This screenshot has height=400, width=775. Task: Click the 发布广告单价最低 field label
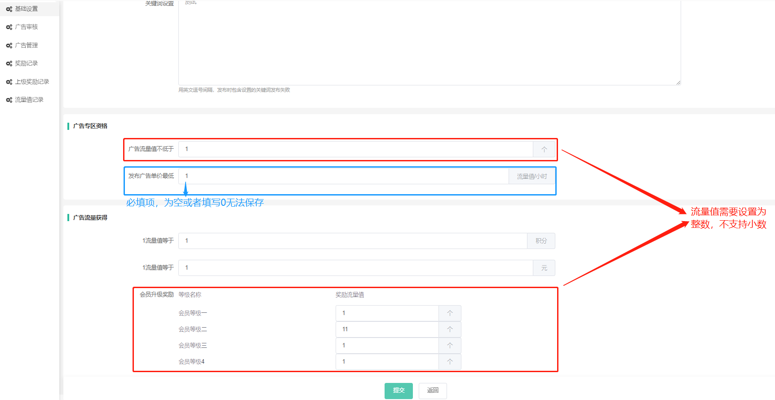click(x=151, y=176)
